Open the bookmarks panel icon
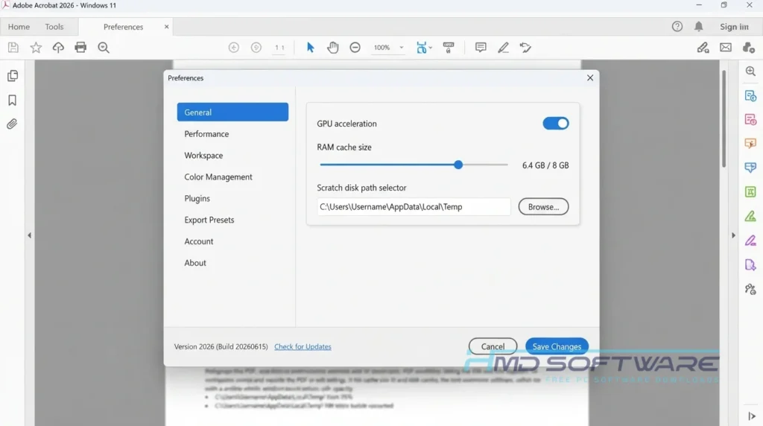The image size is (763, 426). coord(12,101)
